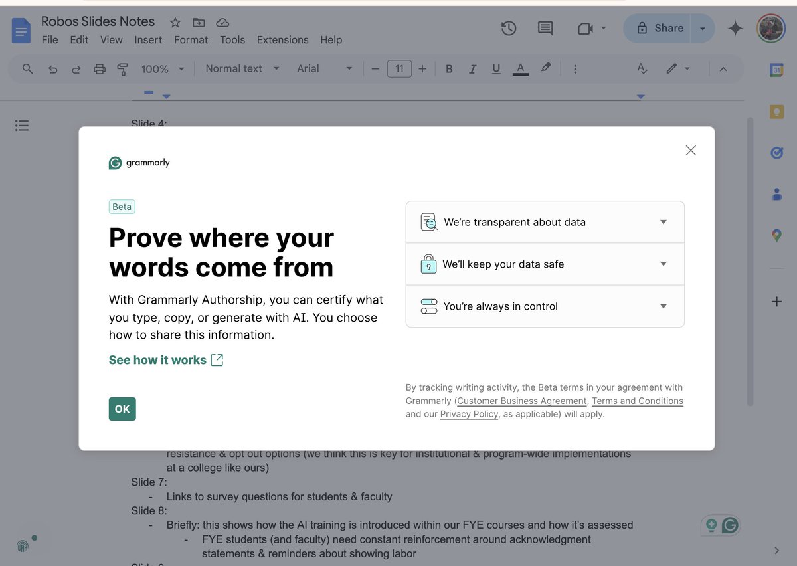Open the Insert menu
This screenshot has width=797, height=566.
coord(148,40)
